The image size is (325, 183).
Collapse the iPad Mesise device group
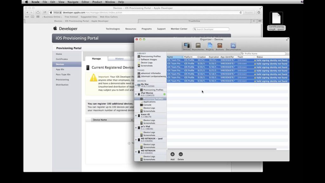point(136,94)
